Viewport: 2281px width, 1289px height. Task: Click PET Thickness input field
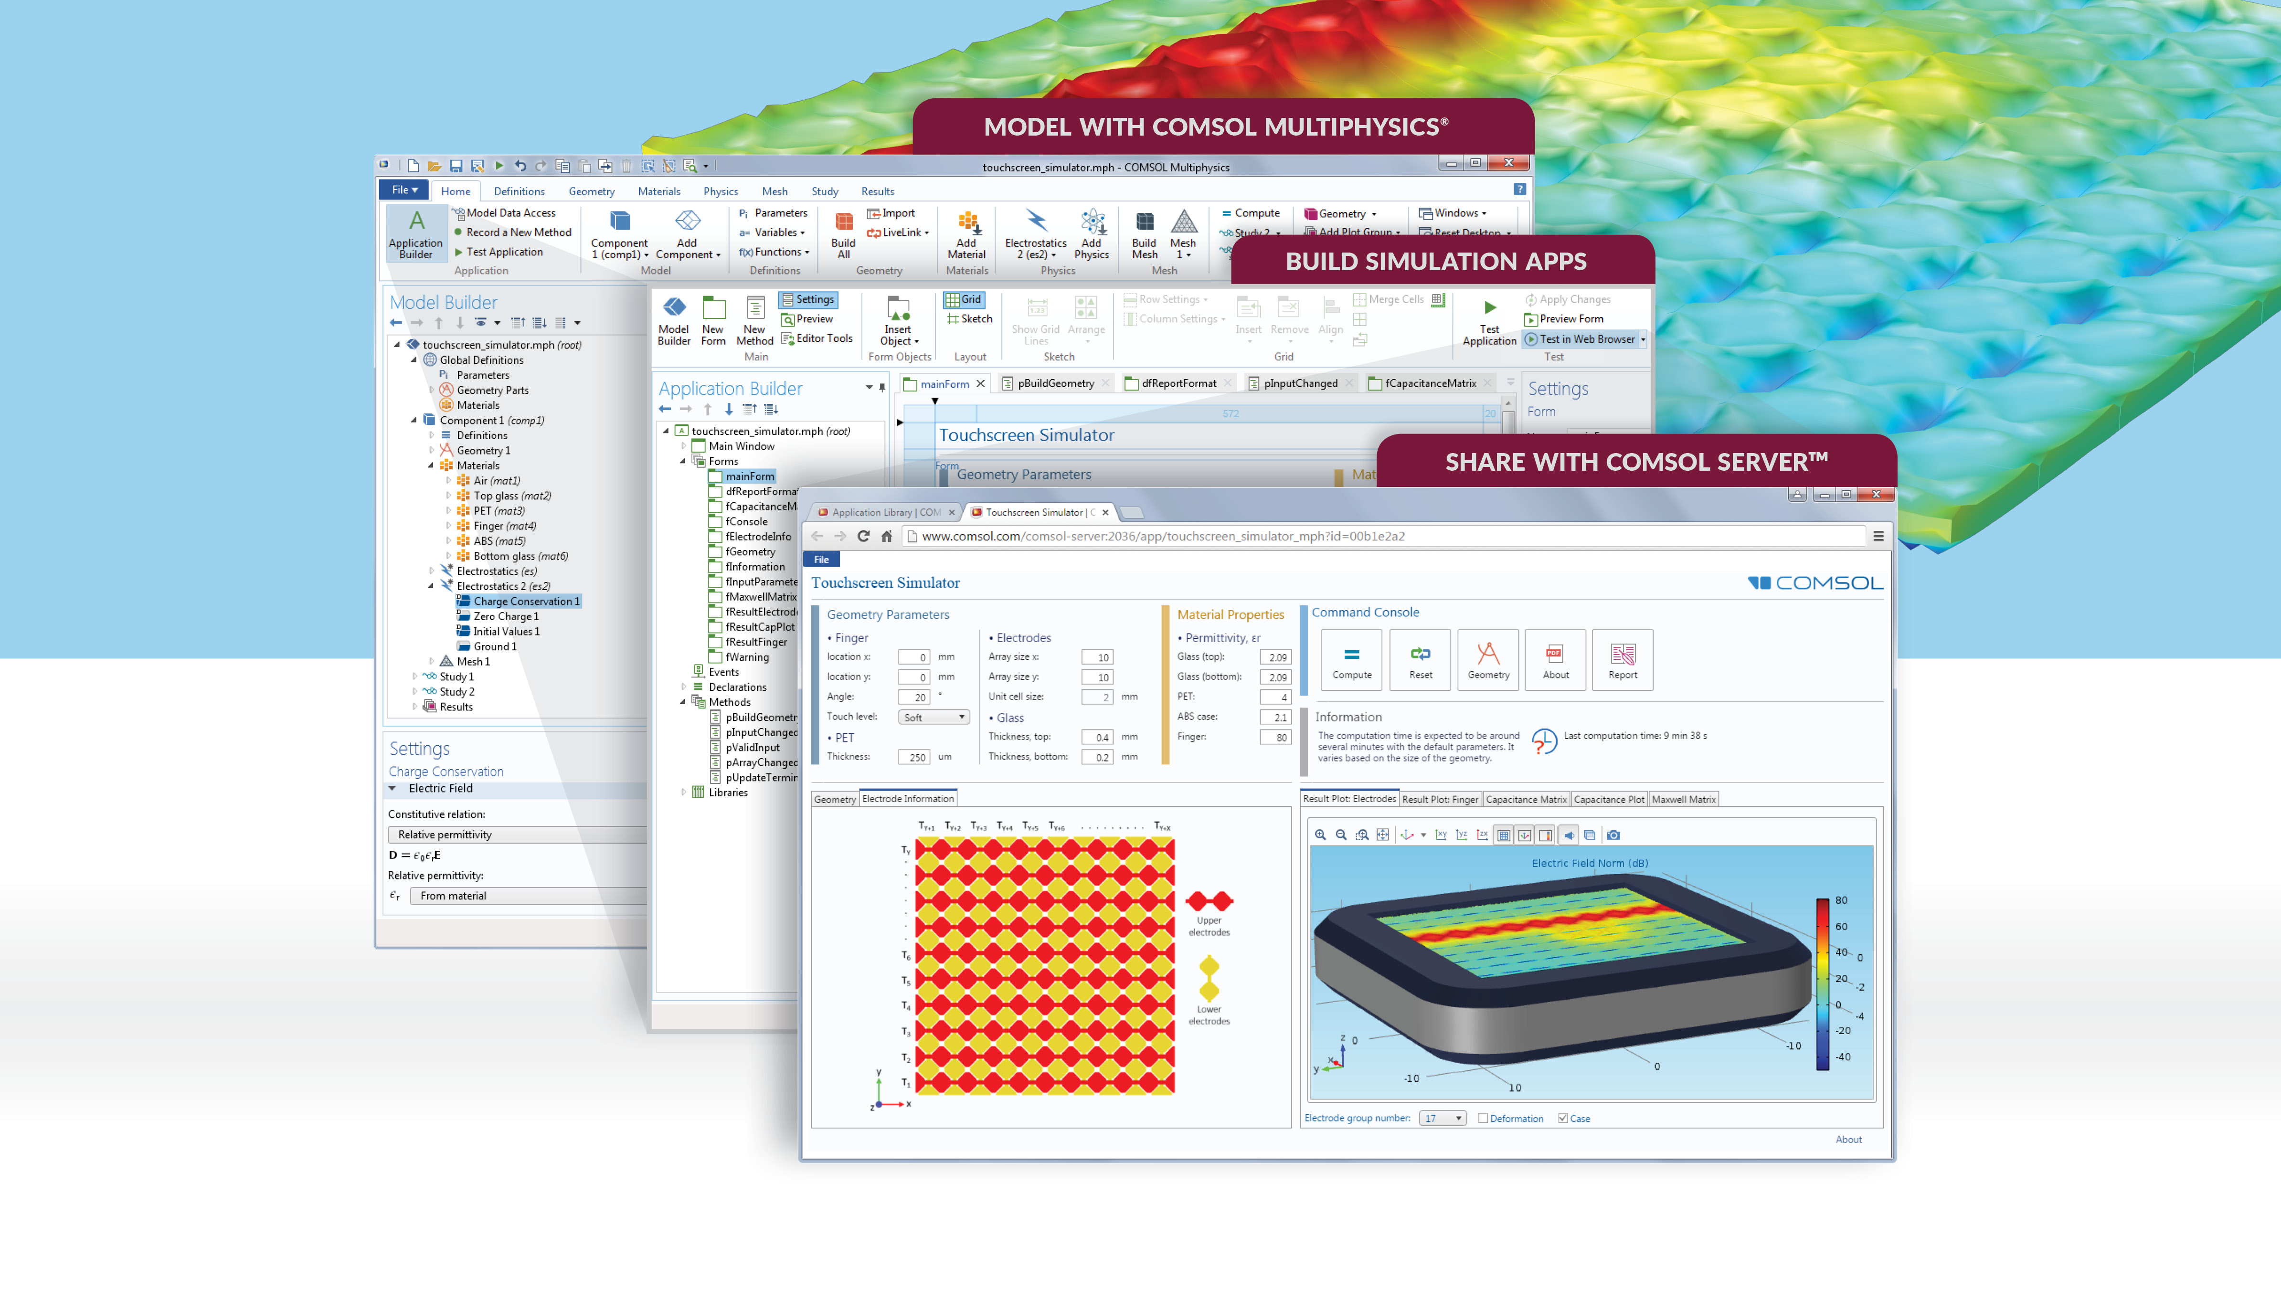coord(914,757)
